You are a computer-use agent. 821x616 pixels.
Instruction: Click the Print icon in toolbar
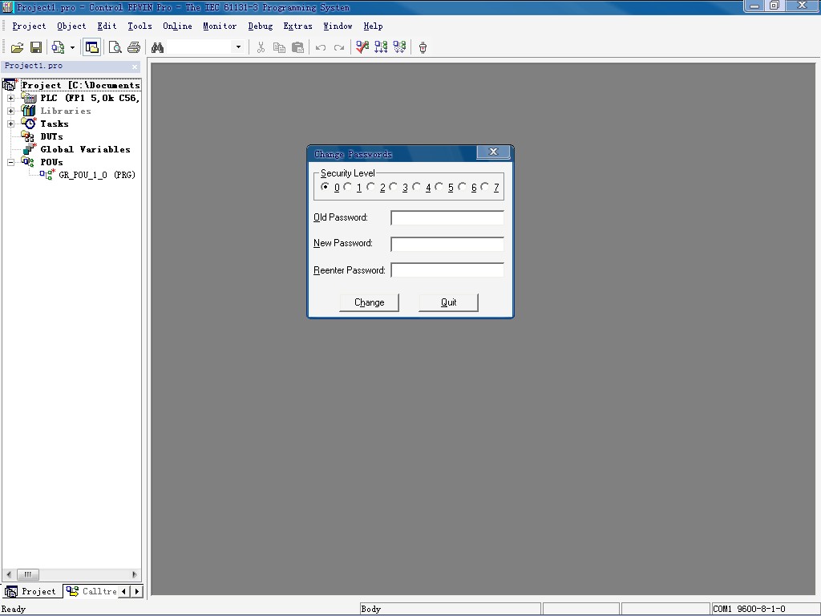click(x=134, y=47)
